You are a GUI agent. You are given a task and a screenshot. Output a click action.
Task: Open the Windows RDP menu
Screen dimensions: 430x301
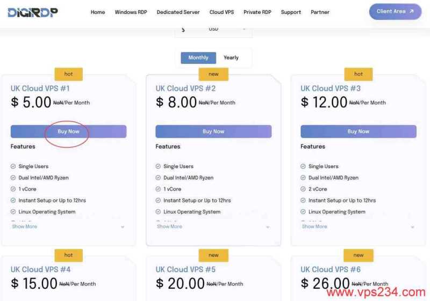click(x=131, y=12)
